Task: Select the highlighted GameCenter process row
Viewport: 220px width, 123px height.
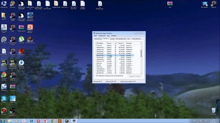Action: pos(115,55)
